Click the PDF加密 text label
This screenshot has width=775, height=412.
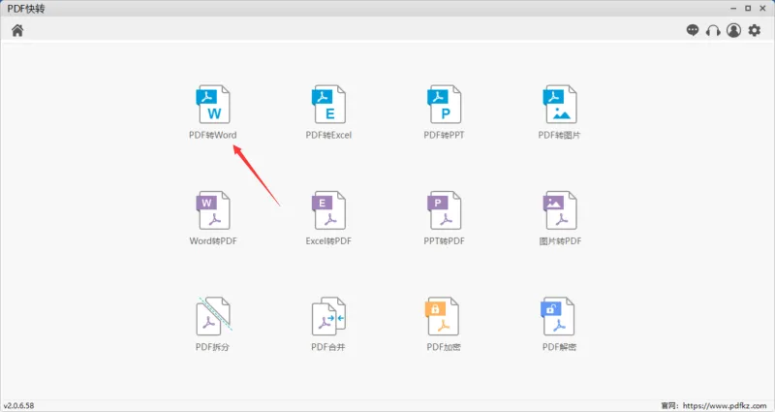(x=444, y=347)
